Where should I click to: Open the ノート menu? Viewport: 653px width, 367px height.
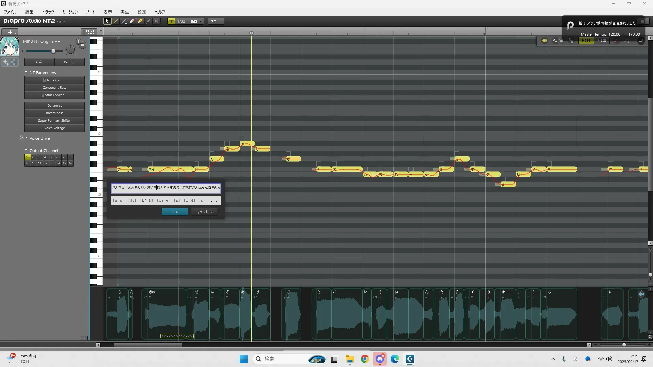pyautogui.click(x=90, y=12)
